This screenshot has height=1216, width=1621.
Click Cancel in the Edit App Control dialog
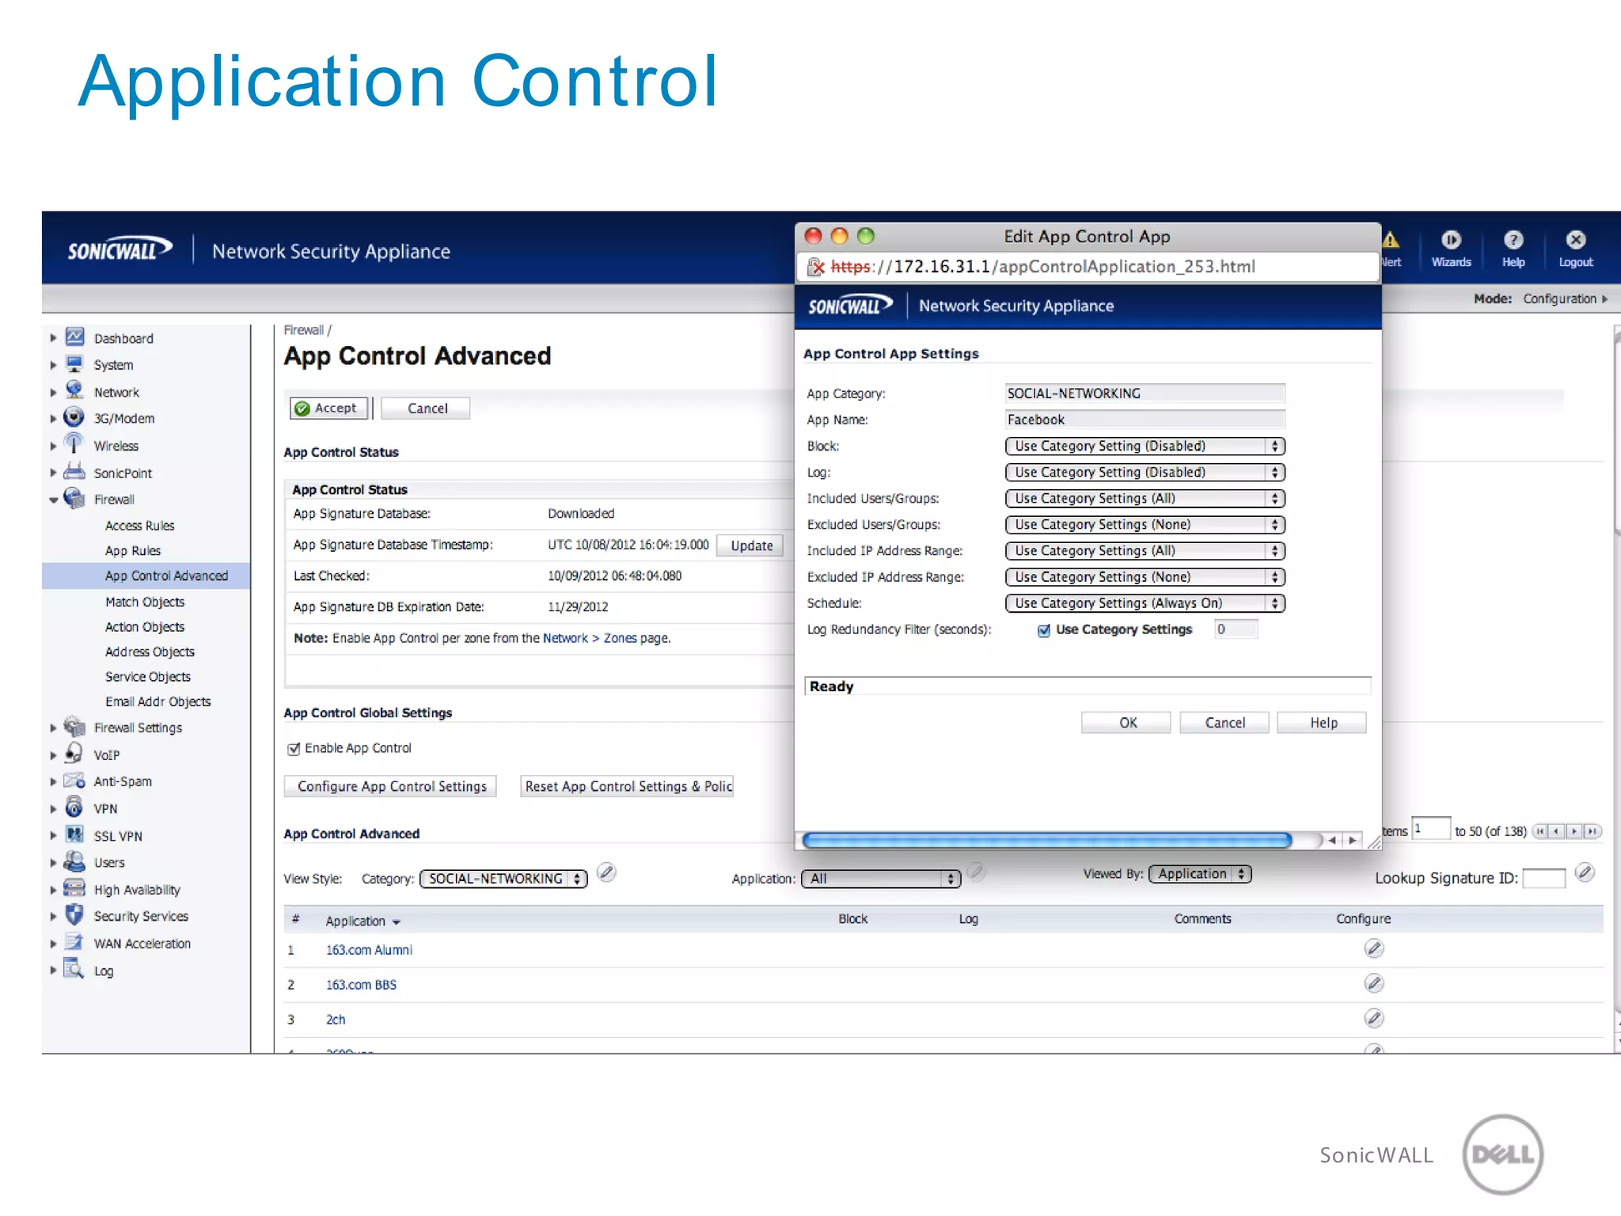pos(1224,723)
